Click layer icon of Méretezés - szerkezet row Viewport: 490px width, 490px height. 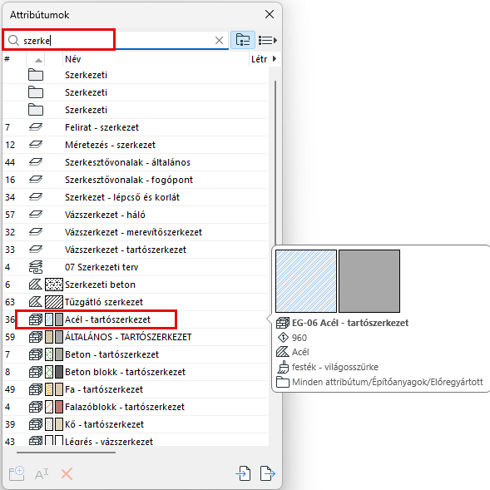[36, 145]
